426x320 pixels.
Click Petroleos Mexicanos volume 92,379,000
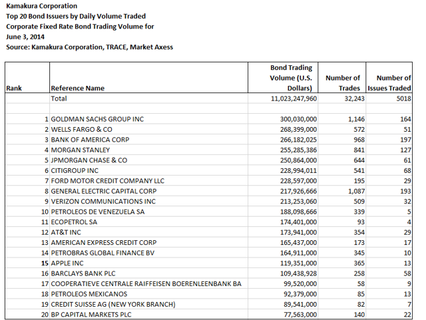coord(300,294)
